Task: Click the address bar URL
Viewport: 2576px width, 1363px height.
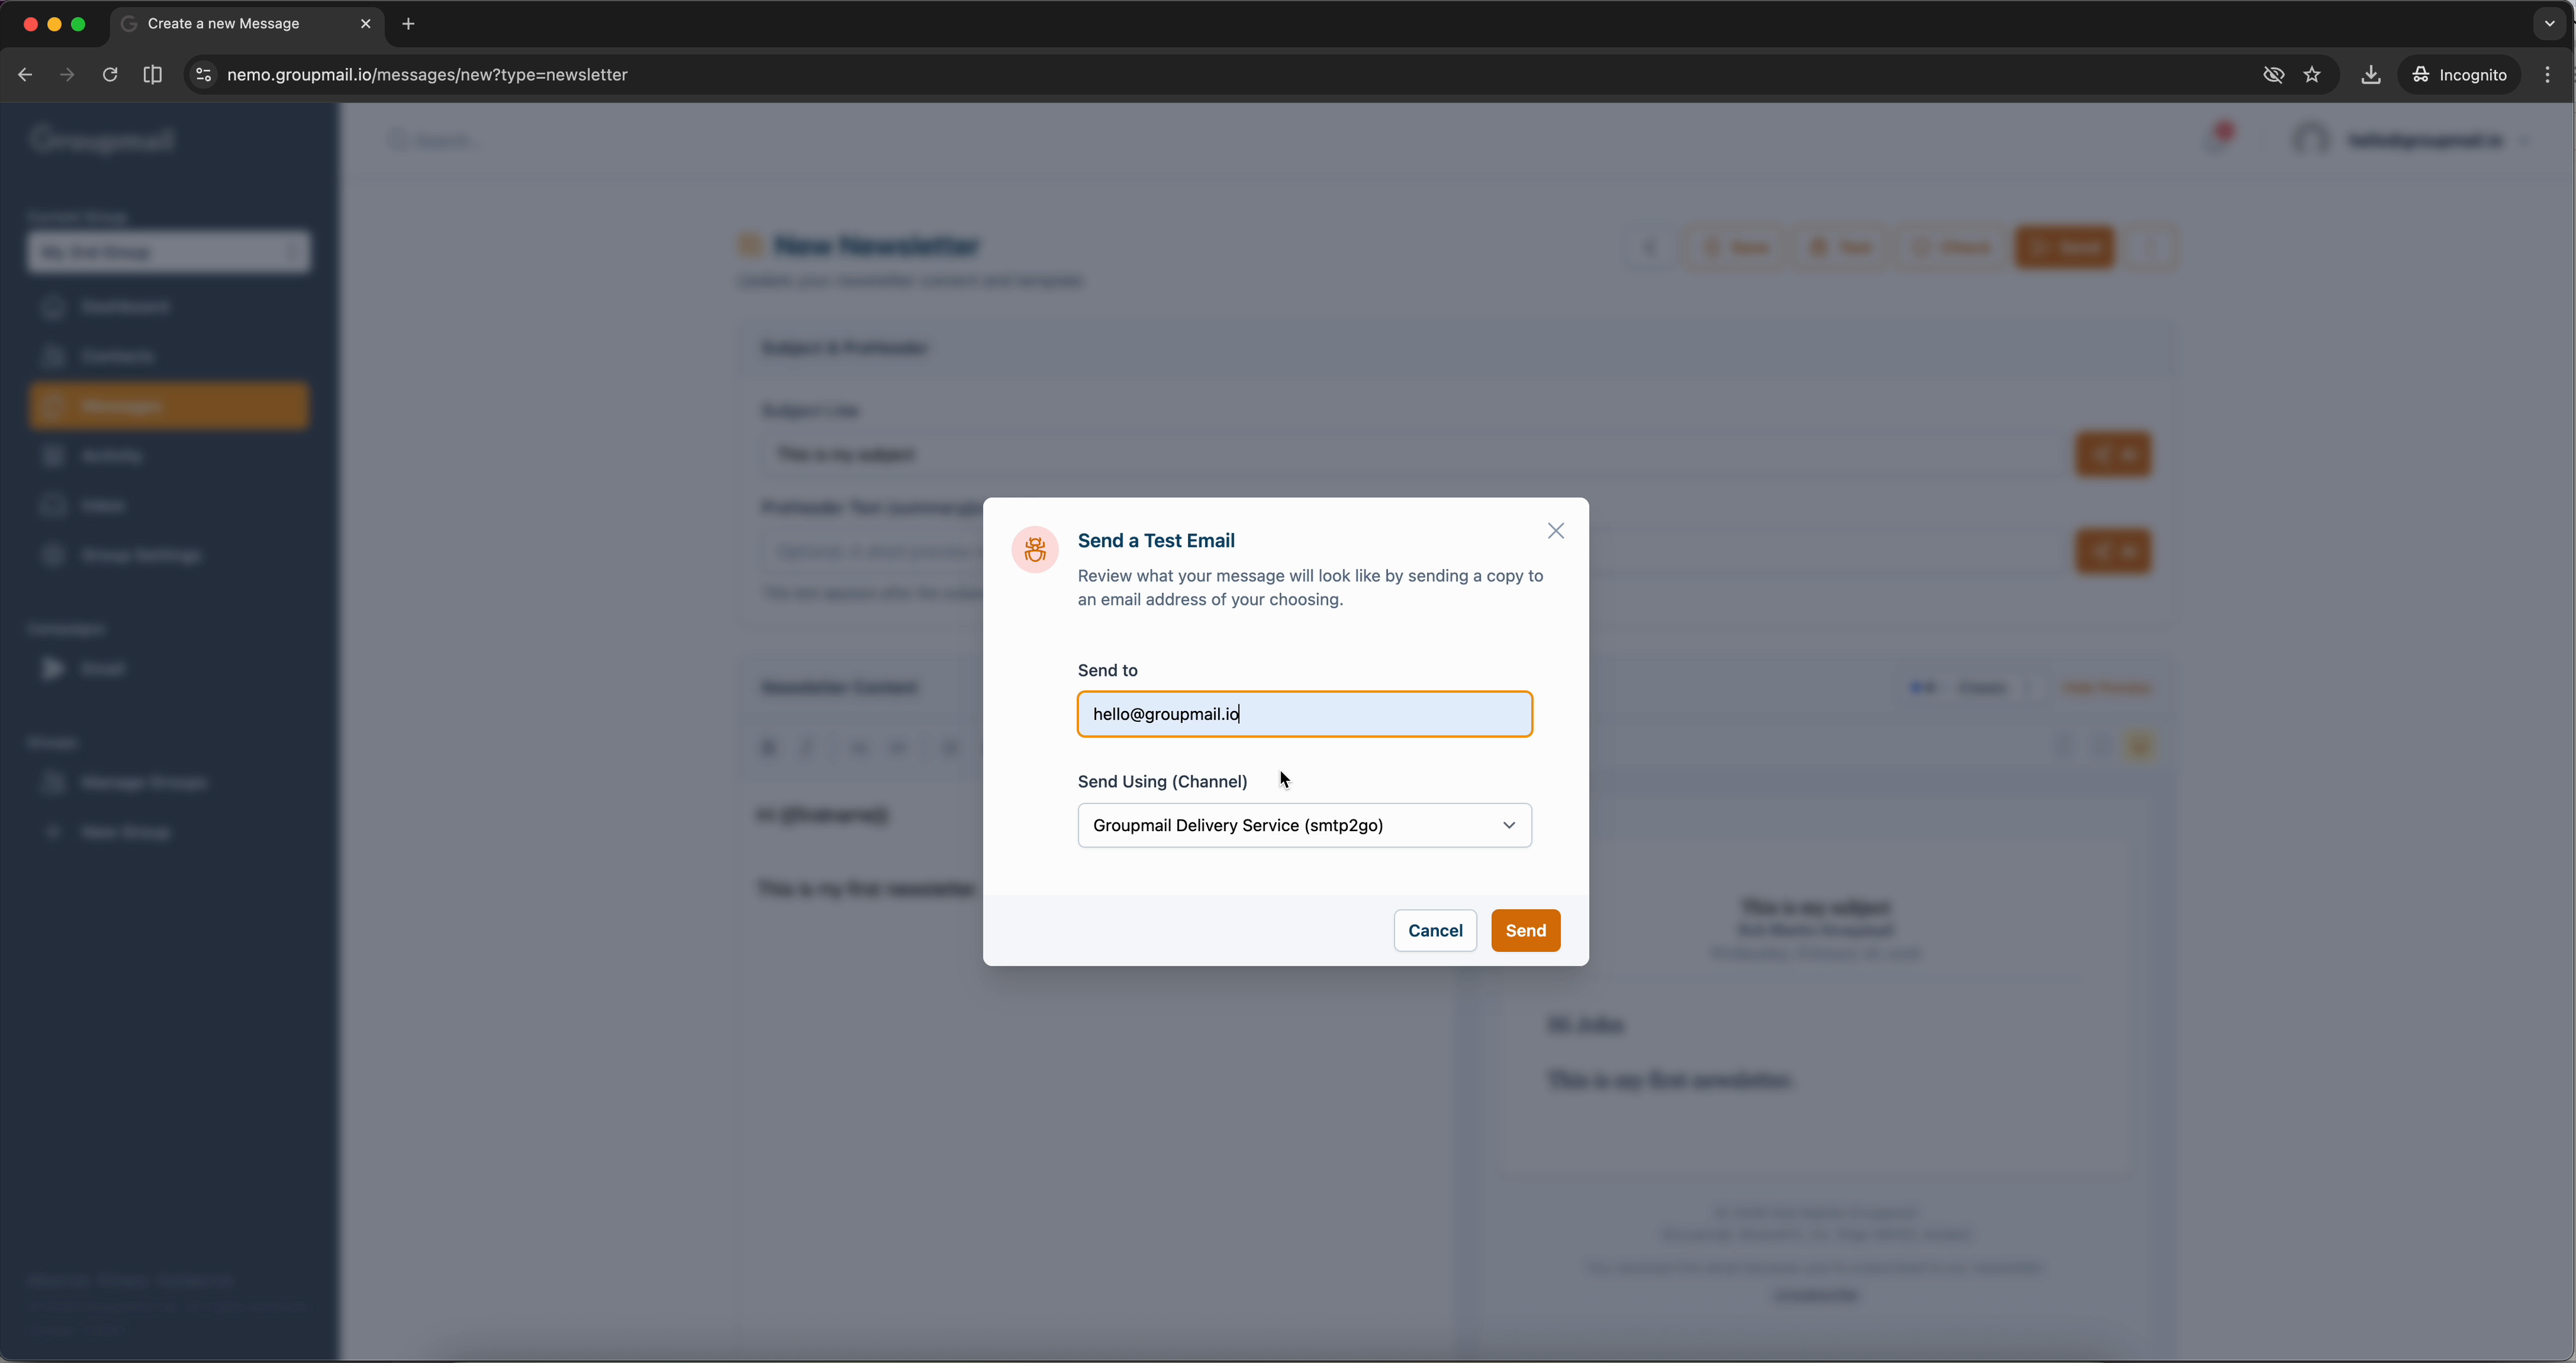Action: (427, 75)
